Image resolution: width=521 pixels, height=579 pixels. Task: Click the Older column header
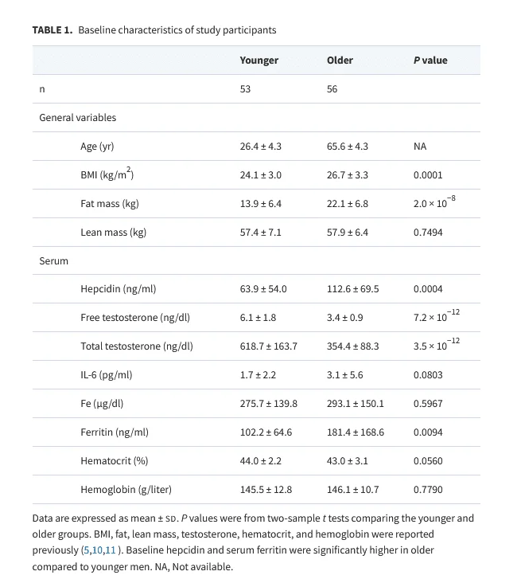340,61
